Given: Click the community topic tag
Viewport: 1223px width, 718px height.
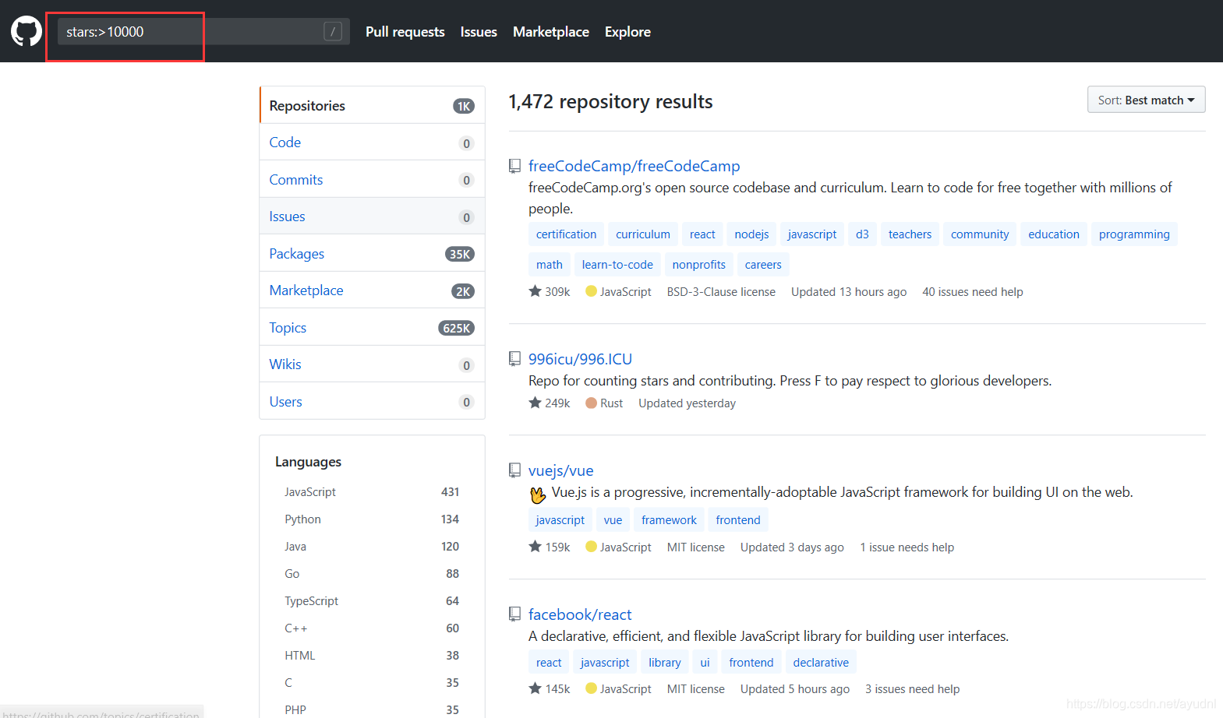Looking at the screenshot, I should (x=980, y=234).
